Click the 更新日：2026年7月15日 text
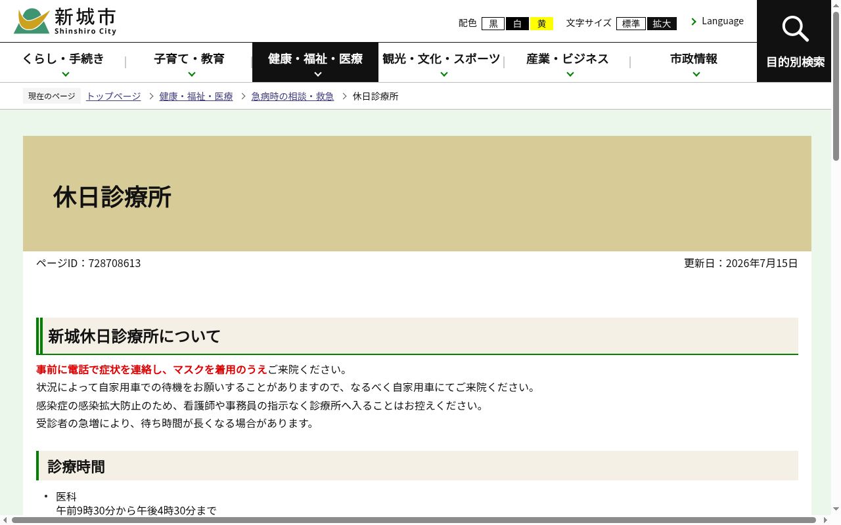The width and height of the screenshot is (841, 525). pyautogui.click(x=741, y=263)
